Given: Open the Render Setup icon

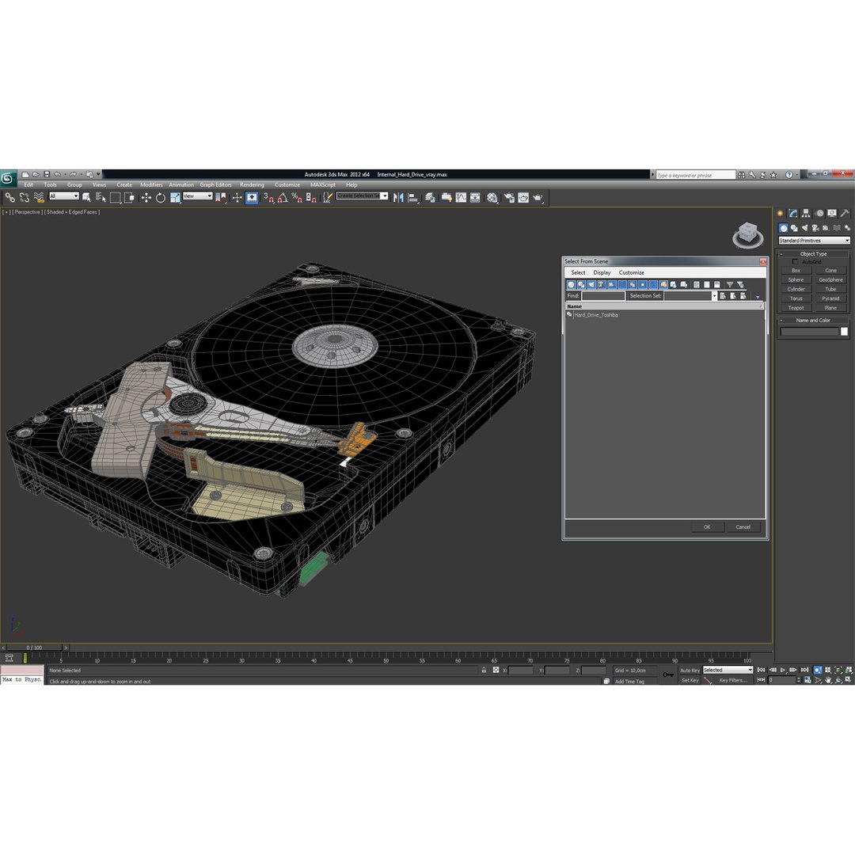Looking at the screenshot, I should click(x=509, y=197).
